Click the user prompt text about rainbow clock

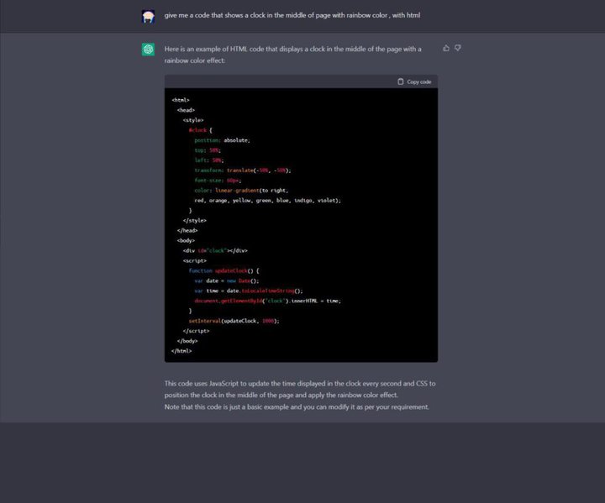coord(292,15)
